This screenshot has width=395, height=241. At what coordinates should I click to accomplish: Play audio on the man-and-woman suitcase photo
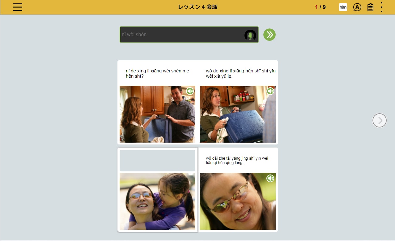click(190, 91)
